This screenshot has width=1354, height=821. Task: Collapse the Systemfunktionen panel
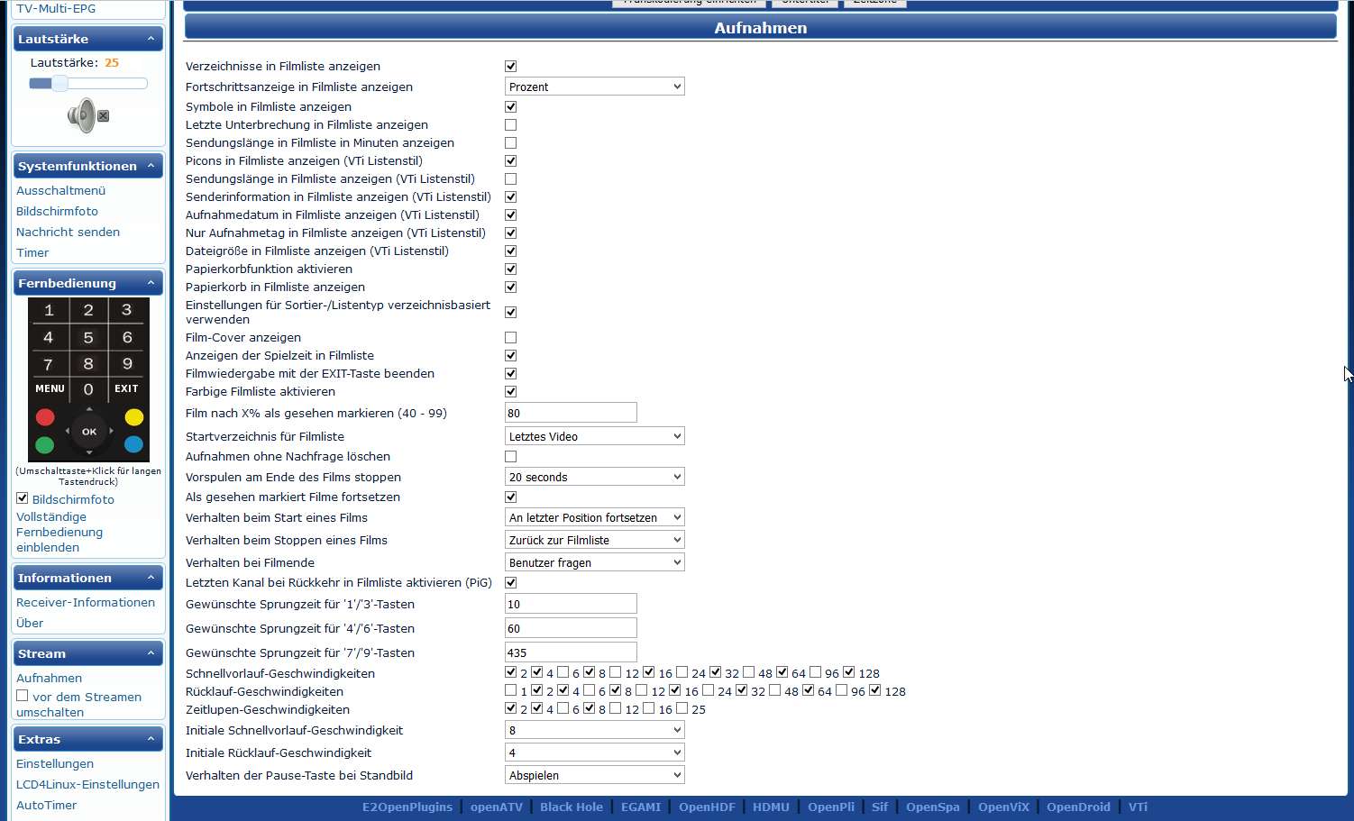coord(151,167)
